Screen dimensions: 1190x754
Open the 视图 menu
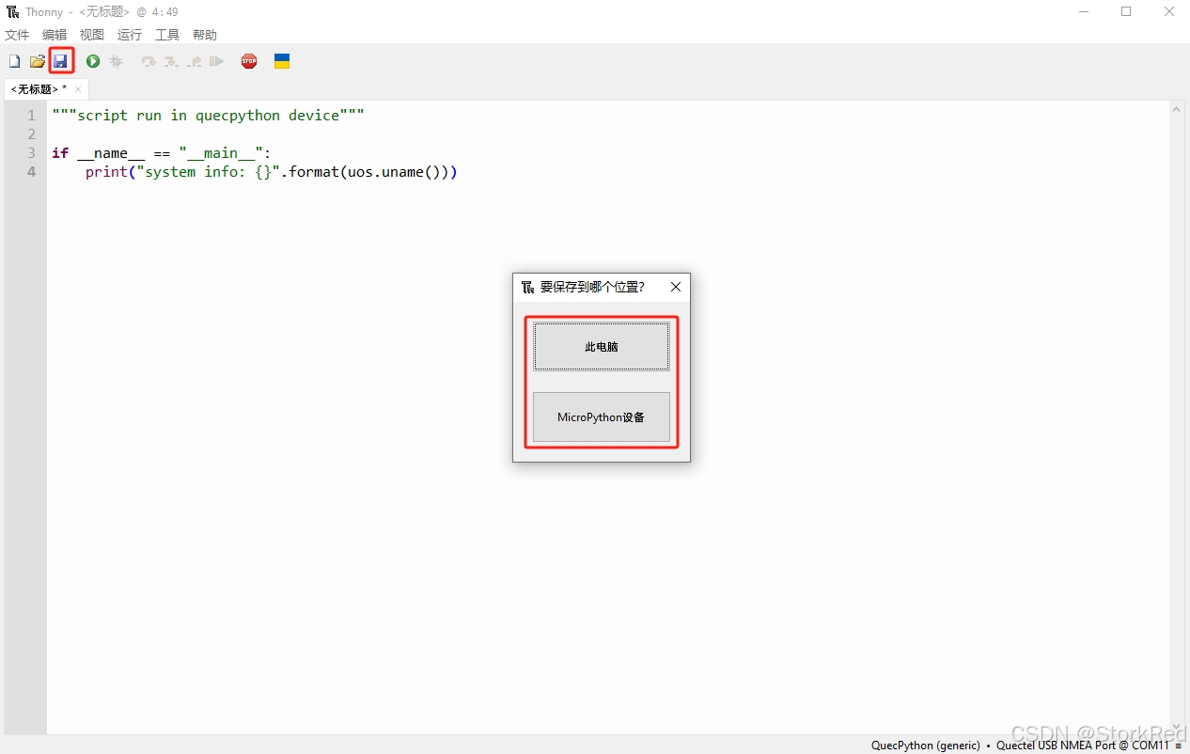click(x=92, y=35)
